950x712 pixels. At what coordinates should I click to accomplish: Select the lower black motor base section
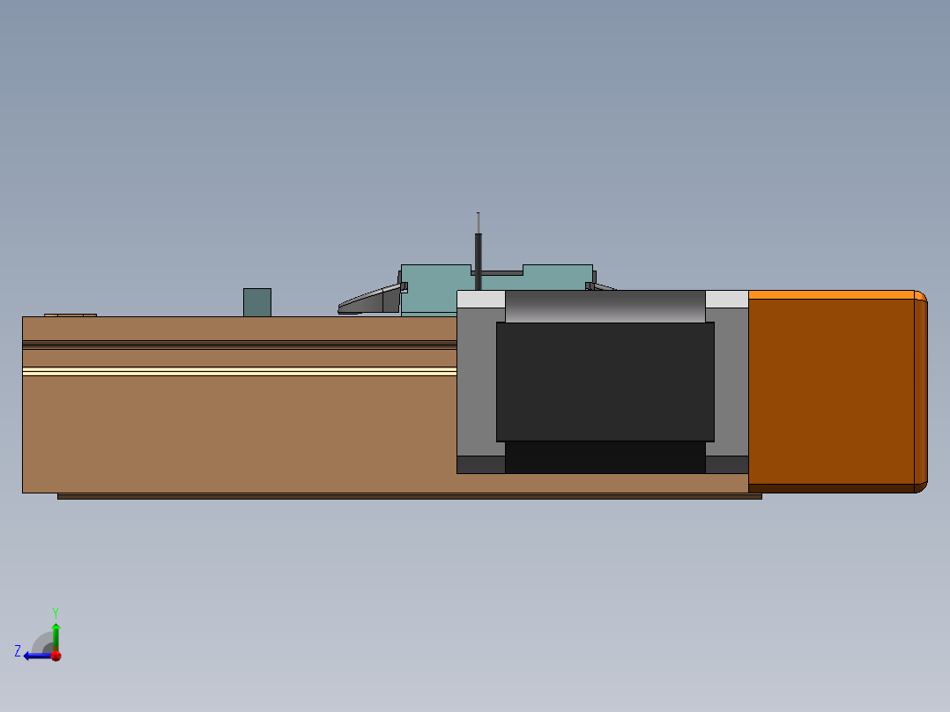[605, 457]
